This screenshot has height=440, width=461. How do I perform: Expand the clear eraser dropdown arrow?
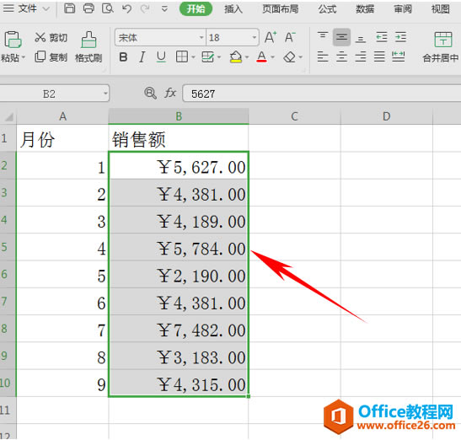coord(301,57)
